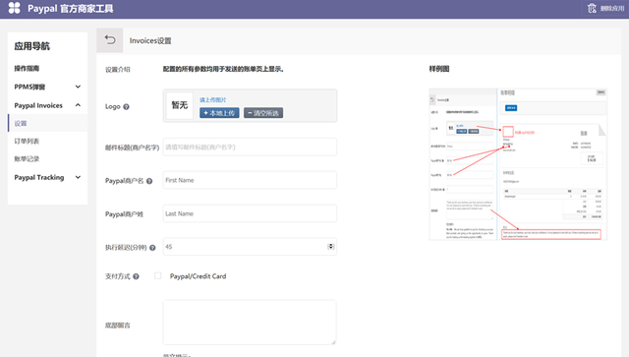Viewport: 629px width, 357px height.
Task: Expand the PPMS弹窗 menu chevron
Action: 78,87
